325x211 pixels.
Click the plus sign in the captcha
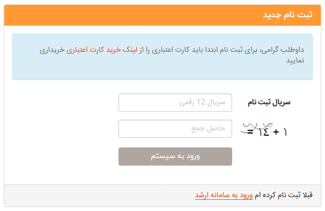click(276, 132)
